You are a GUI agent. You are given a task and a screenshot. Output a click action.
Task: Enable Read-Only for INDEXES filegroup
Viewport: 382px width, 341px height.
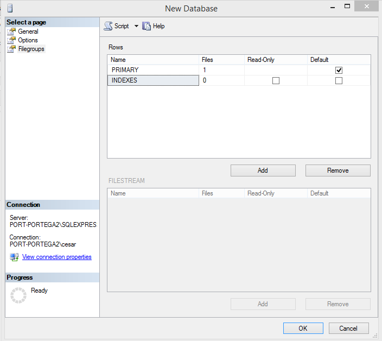pyautogui.click(x=276, y=81)
